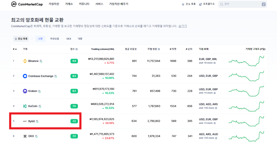Click the Coinbase Exchange logo icon
The width and height of the screenshot is (277, 142).
click(25, 76)
